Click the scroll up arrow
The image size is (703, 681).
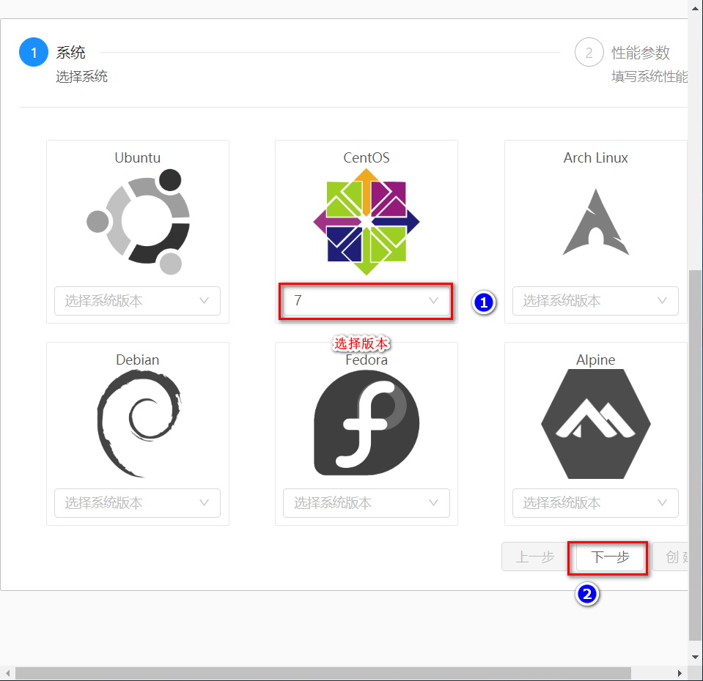pos(696,7)
